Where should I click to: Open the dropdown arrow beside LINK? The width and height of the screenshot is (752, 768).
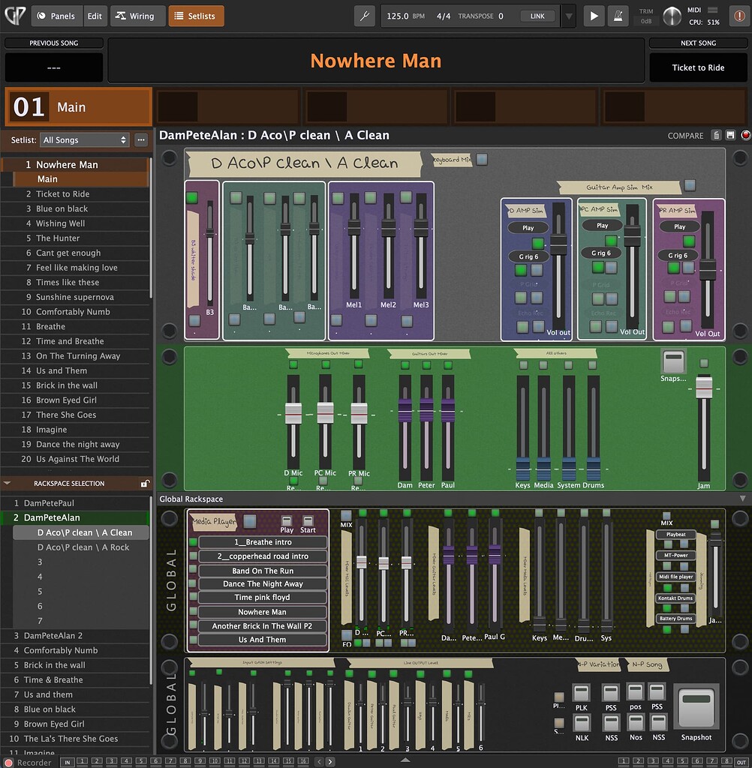(x=567, y=15)
